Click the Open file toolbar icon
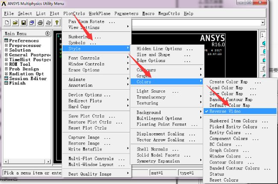This screenshot has width=278, height=184. (x=15, y=23)
